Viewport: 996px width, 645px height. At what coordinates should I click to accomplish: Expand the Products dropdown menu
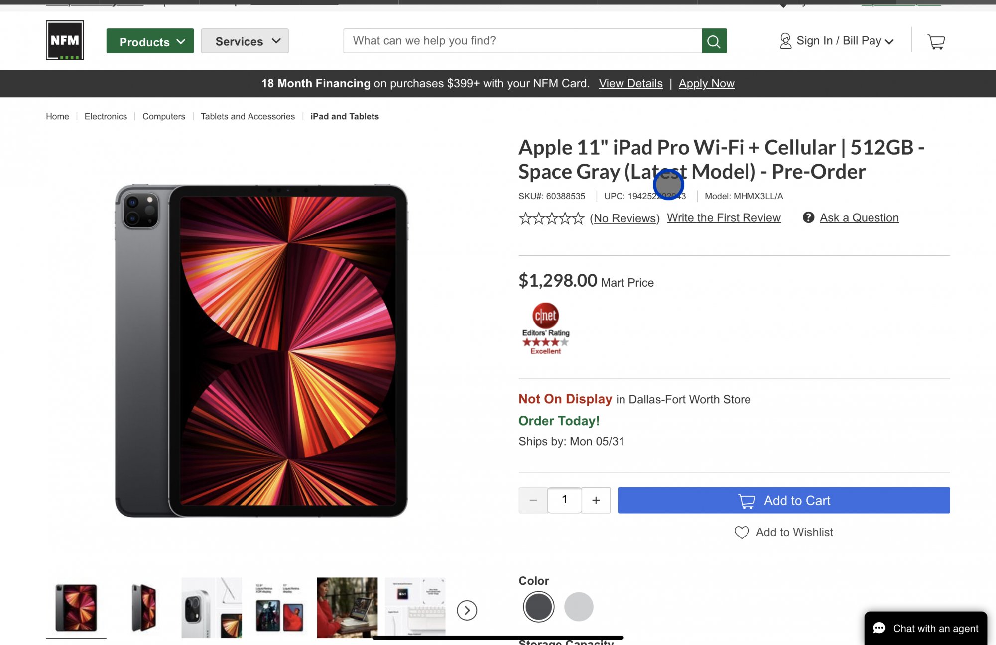point(150,41)
